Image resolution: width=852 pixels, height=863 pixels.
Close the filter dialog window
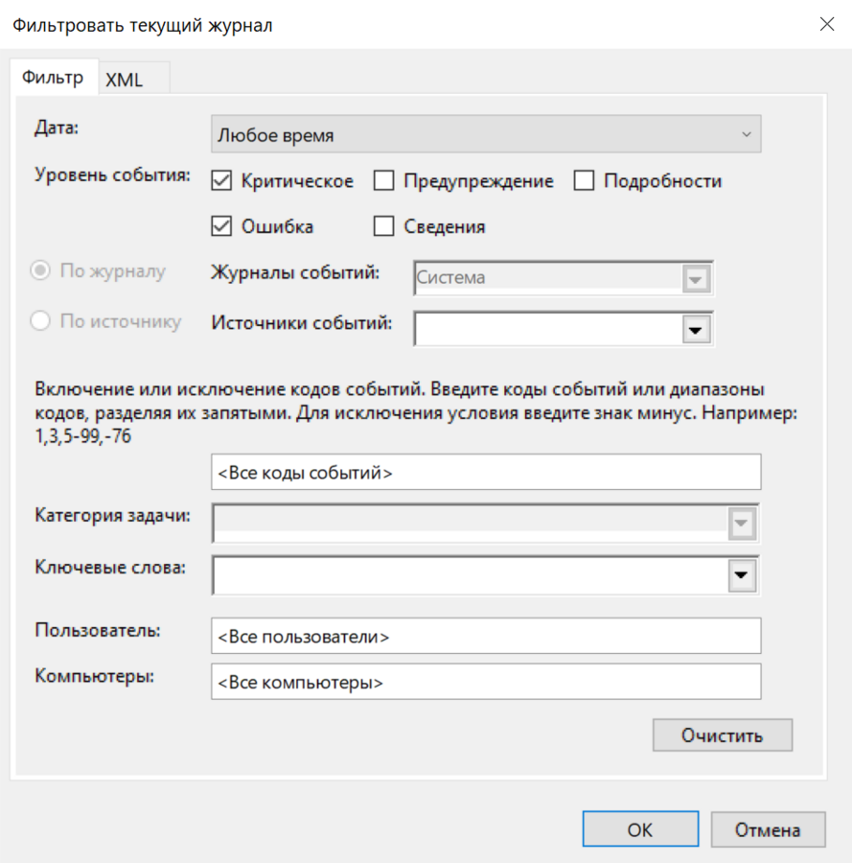pyautogui.click(x=826, y=25)
